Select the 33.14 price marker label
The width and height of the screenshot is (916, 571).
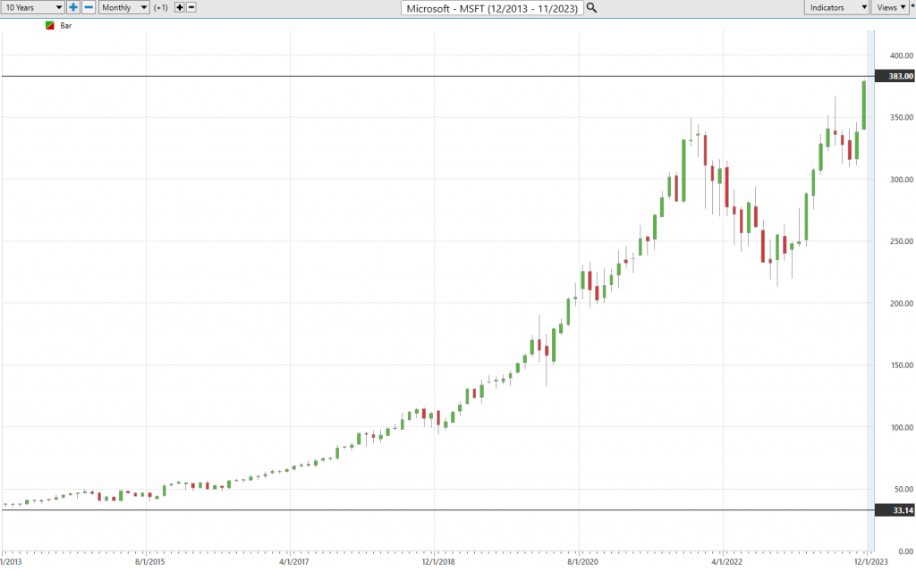[895, 510]
